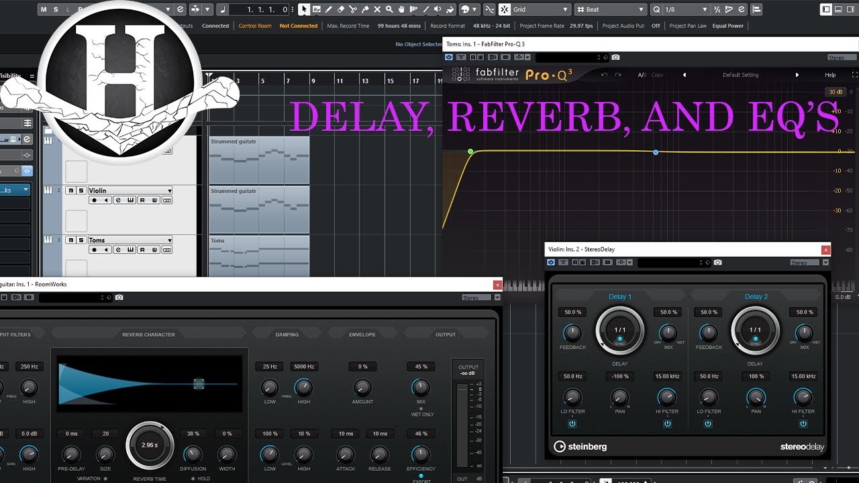Open preset field in Pro-Q 3 window
859x483 pixels.
click(572, 58)
